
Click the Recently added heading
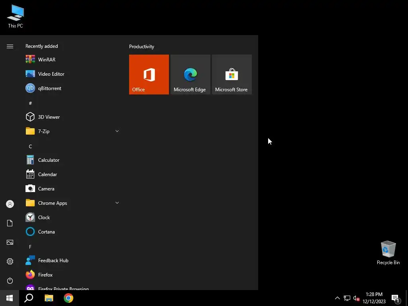[x=41, y=46]
